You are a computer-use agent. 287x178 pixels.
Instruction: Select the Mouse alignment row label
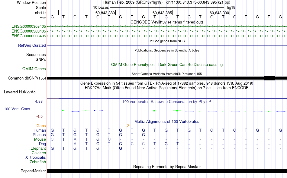click(x=40, y=139)
